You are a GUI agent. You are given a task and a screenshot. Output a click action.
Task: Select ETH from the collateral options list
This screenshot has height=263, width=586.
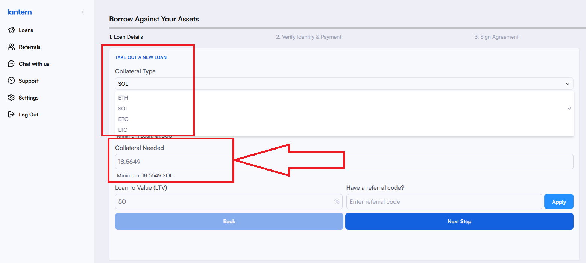coord(123,98)
